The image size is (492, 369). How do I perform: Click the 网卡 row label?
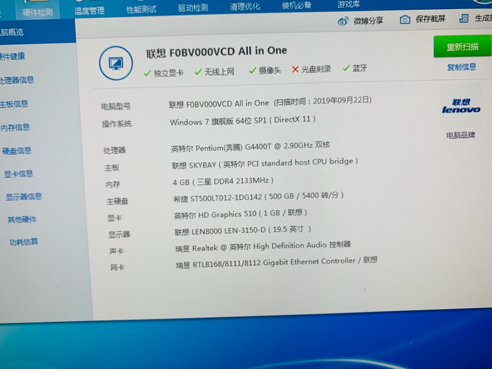click(x=118, y=267)
